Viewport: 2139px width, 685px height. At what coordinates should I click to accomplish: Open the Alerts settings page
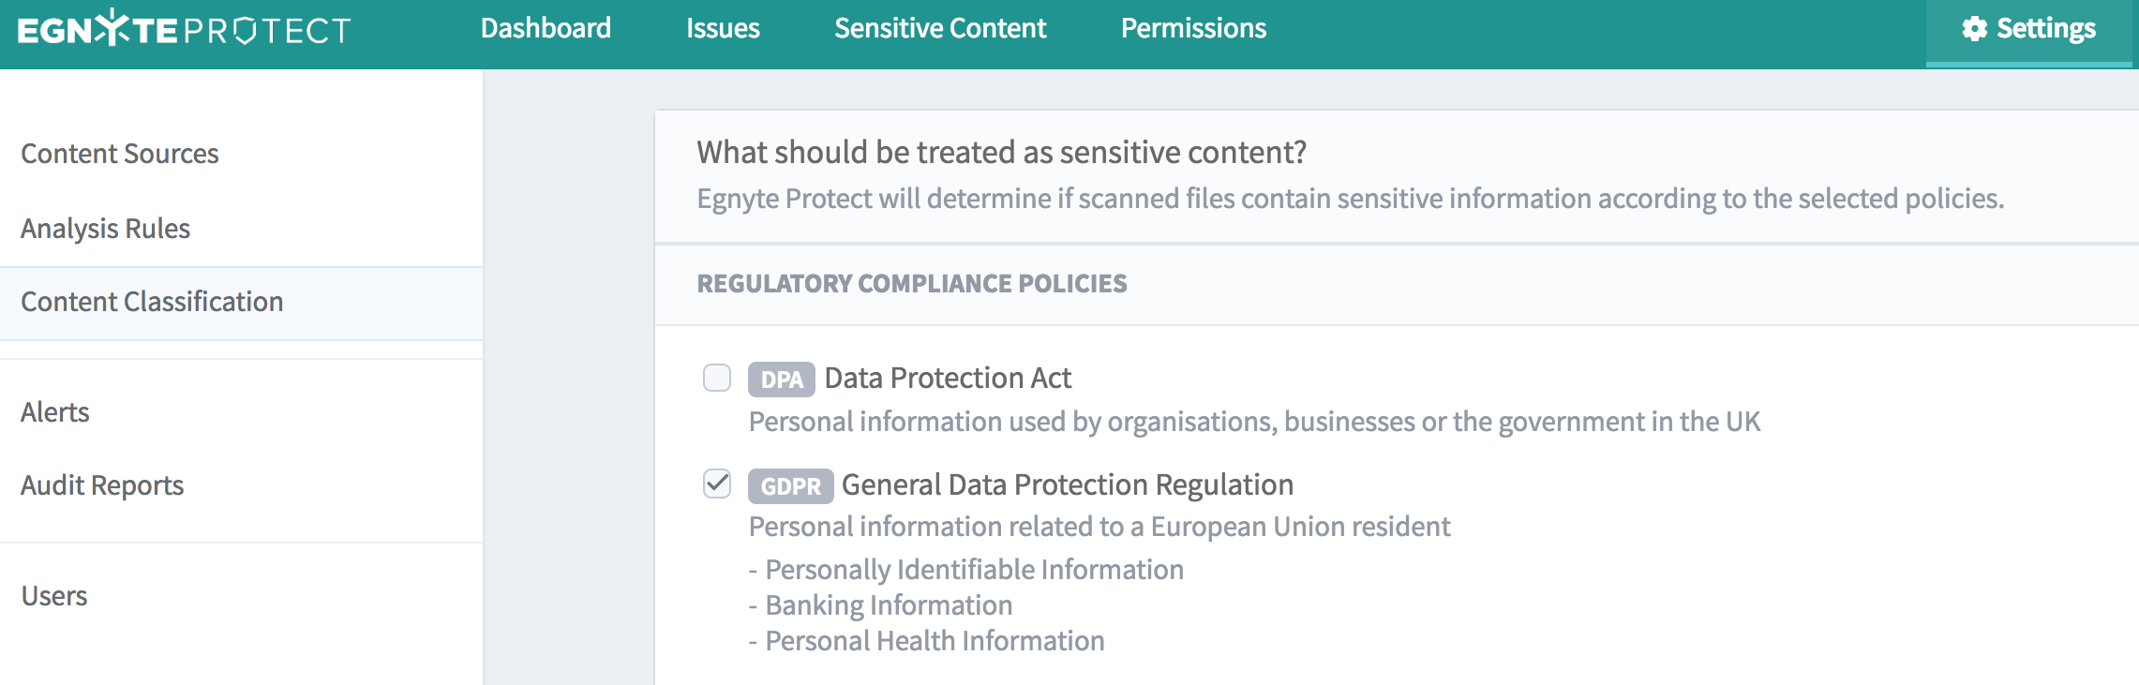coord(55,412)
